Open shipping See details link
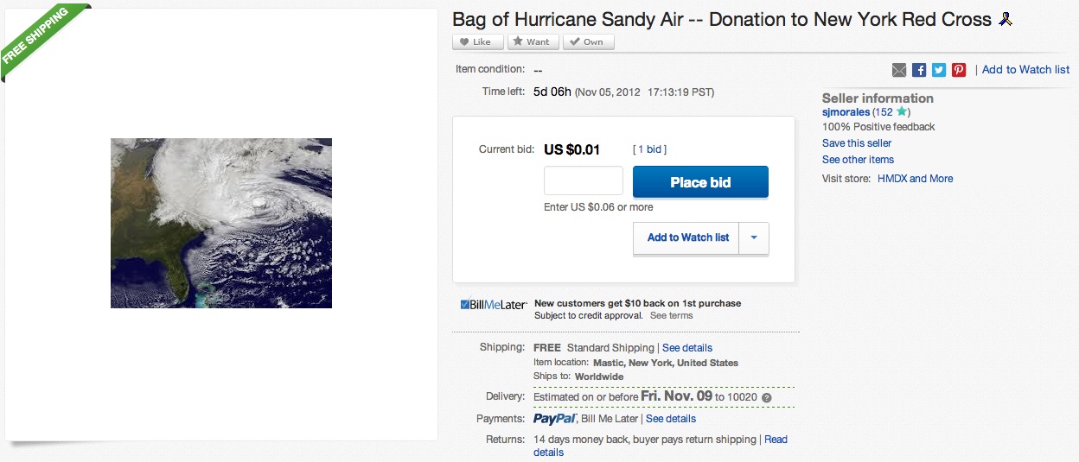1079x462 pixels. (x=687, y=348)
